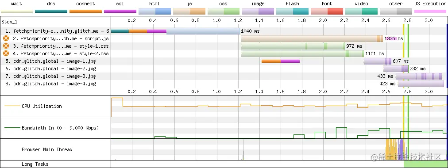Click the image-2.jpg request label

(50, 69)
